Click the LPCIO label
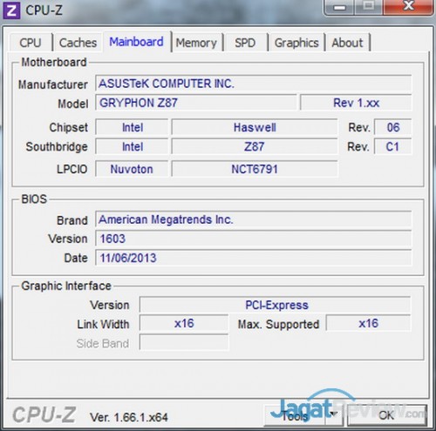436x431 pixels. (72, 169)
